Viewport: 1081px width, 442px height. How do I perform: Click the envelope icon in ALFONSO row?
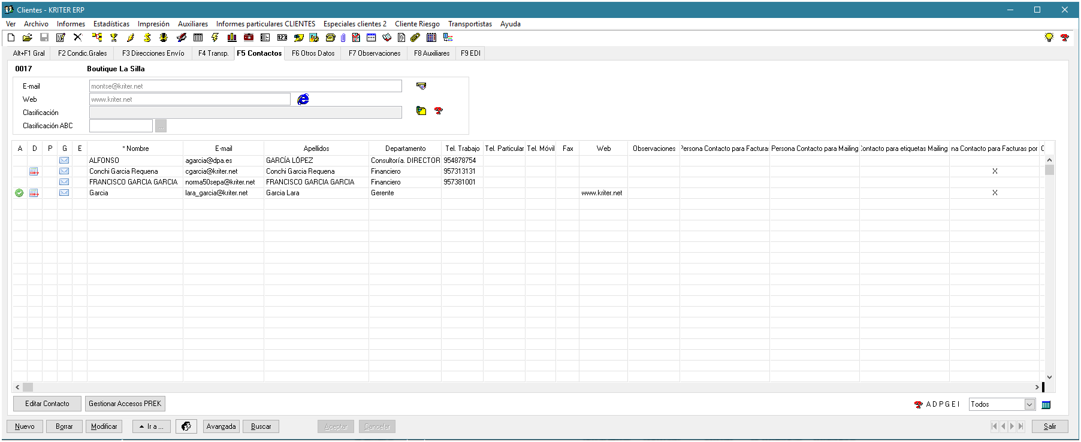pyautogui.click(x=64, y=161)
